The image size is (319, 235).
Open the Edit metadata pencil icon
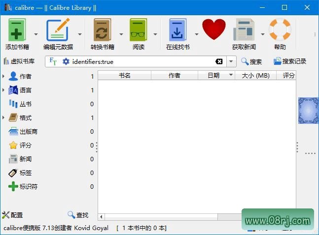click(58, 29)
